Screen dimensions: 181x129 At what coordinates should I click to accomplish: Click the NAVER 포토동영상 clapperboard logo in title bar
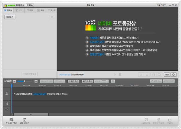(x=6, y=5)
